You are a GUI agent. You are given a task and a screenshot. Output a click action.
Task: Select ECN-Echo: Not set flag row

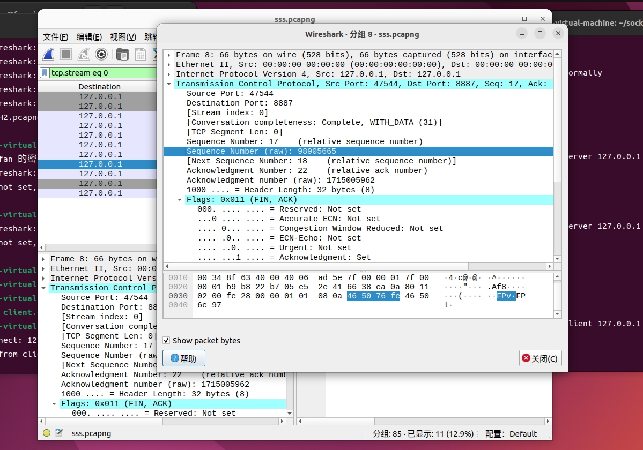[279, 238]
